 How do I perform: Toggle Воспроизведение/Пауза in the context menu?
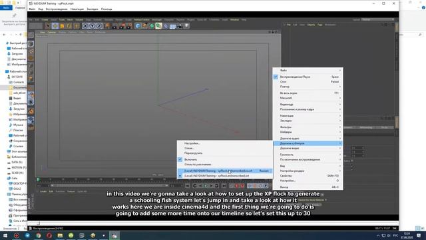(x=308, y=77)
